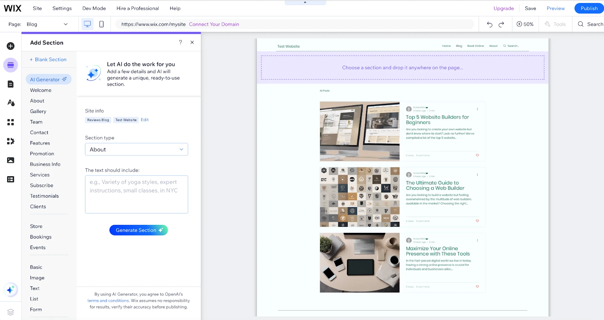Viewport: 604px width, 320px height.
Task: Expand the Section type About dropdown
Action: pyautogui.click(x=136, y=149)
